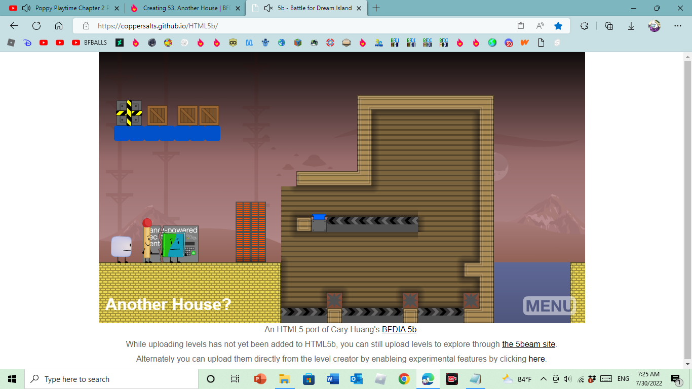Open the game MENU button
Screen dimensions: 692x389
click(x=550, y=305)
